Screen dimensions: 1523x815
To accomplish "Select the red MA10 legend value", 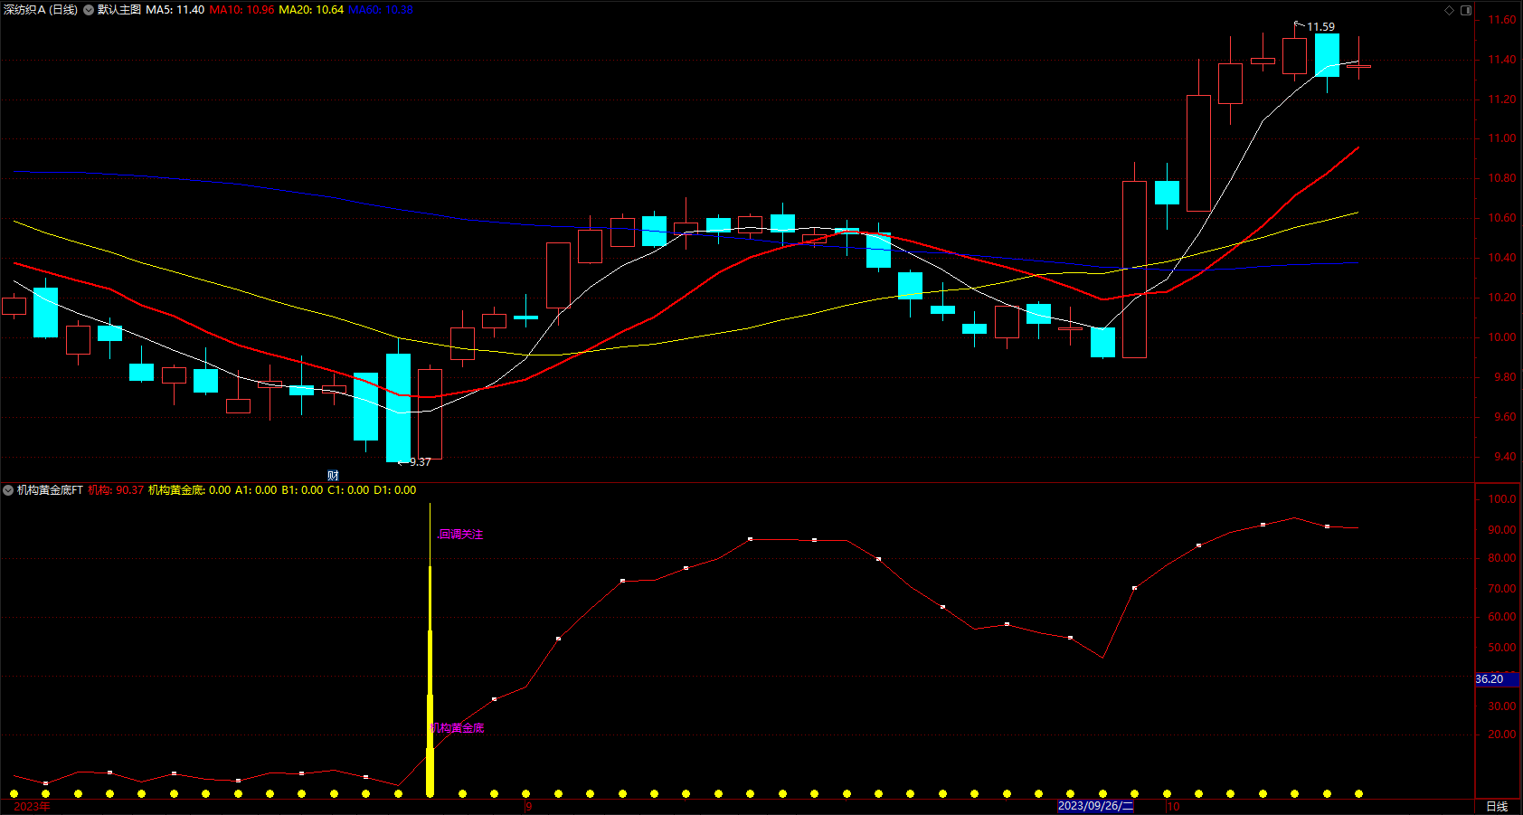I will [x=241, y=10].
